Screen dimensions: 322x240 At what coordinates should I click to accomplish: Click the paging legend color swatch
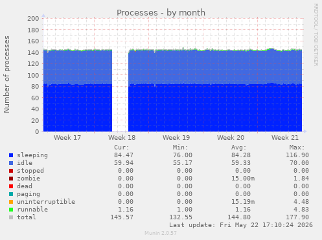coord(11,194)
